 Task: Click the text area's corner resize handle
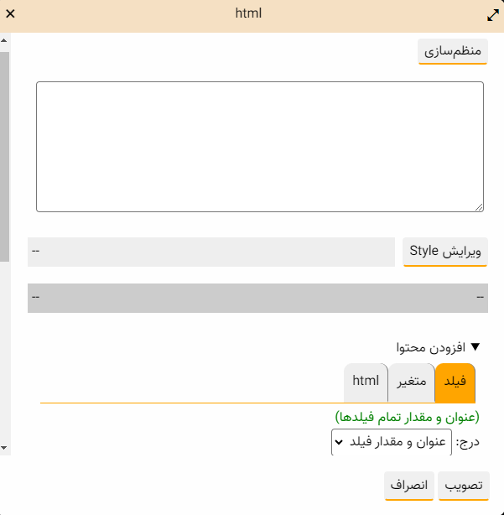click(x=480, y=207)
